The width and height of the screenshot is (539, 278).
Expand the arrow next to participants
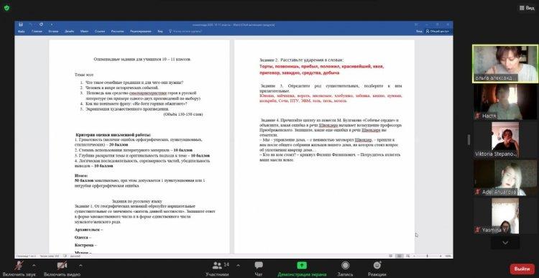(x=238, y=265)
